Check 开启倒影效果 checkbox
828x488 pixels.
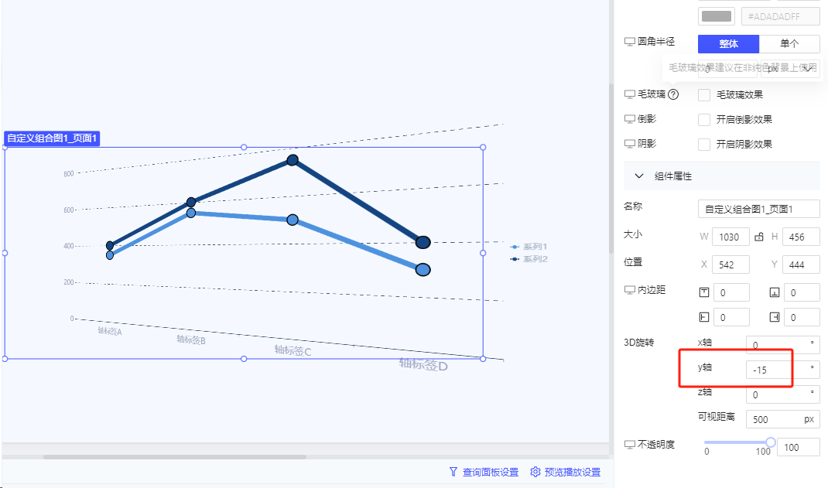coord(704,120)
